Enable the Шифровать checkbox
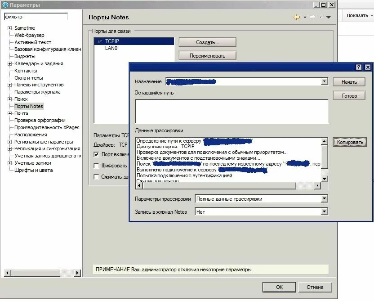 point(97,165)
